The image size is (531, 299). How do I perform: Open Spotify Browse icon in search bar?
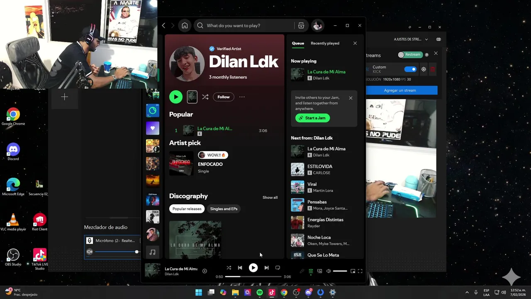point(301,25)
